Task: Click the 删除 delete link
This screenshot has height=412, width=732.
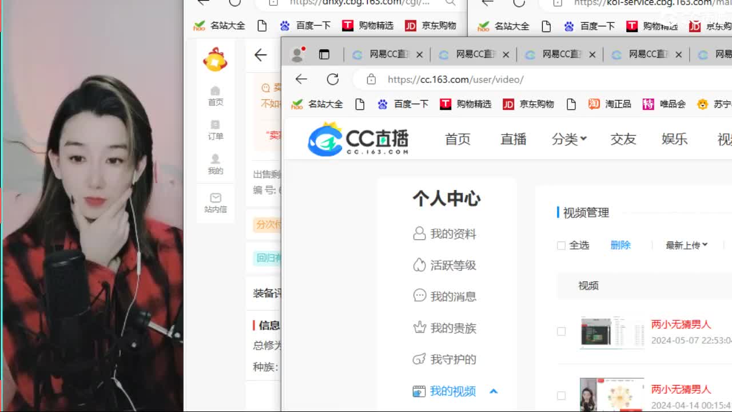Action: point(620,245)
